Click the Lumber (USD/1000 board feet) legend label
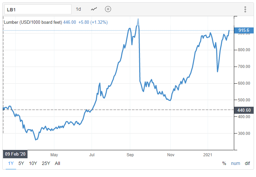 33,22
